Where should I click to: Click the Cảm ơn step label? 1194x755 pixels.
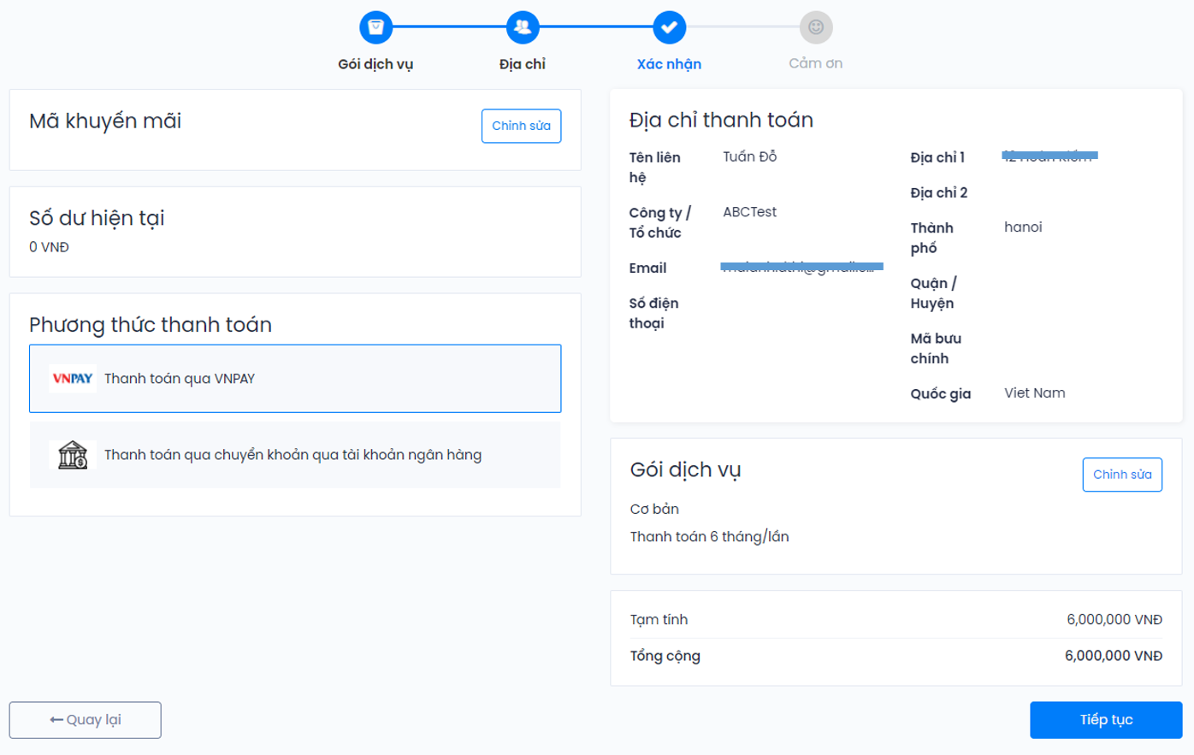coord(815,63)
